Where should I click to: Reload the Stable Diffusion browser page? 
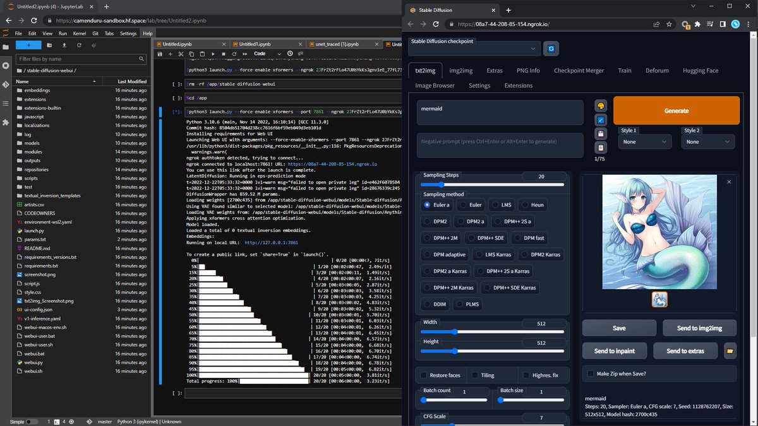click(x=437, y=25)
